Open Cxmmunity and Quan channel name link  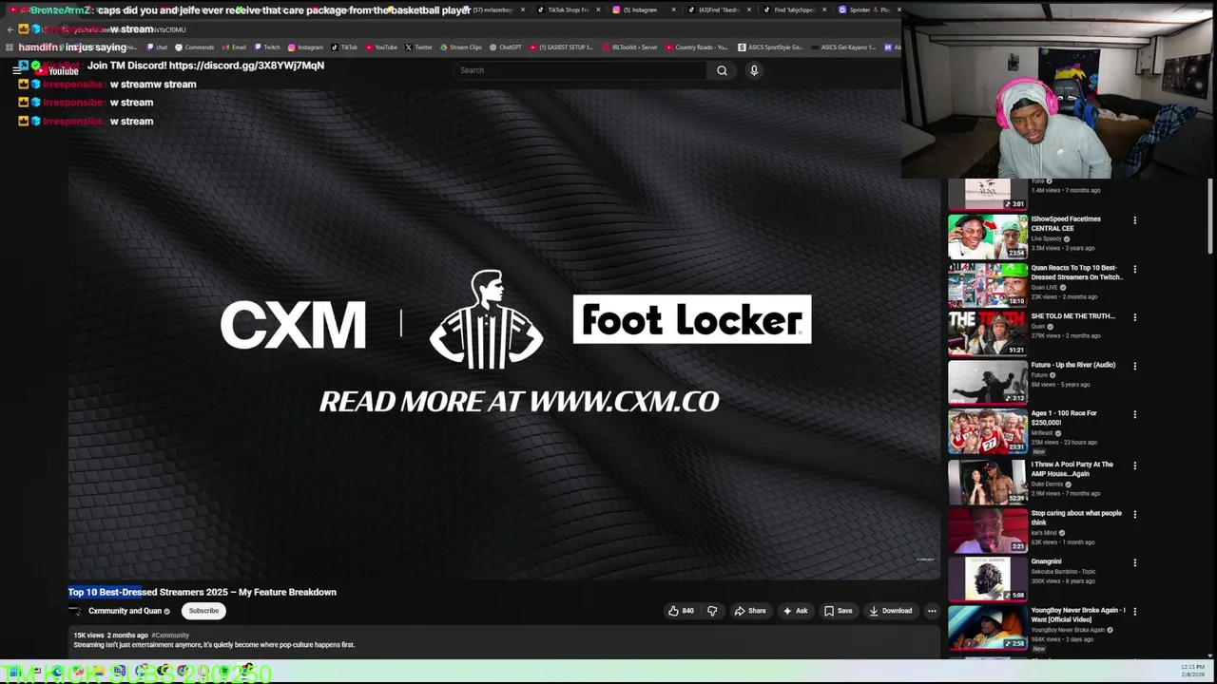click(125, 611)
